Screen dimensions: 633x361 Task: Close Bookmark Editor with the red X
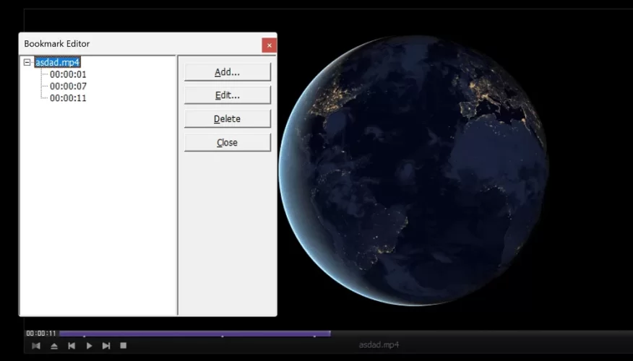pyautogui.click(x=269, y=45)
